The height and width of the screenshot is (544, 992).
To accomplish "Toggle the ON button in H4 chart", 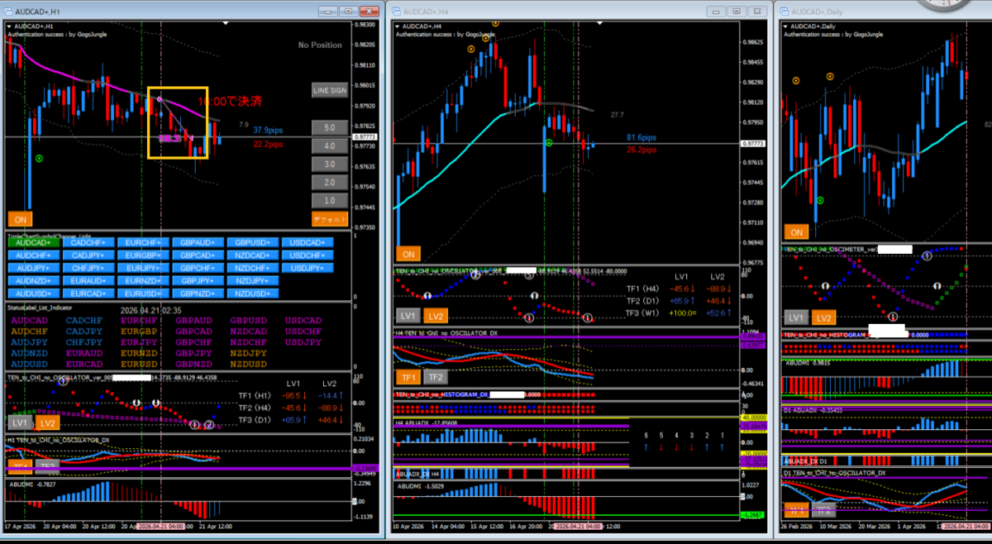I will [x=407, y=254].
